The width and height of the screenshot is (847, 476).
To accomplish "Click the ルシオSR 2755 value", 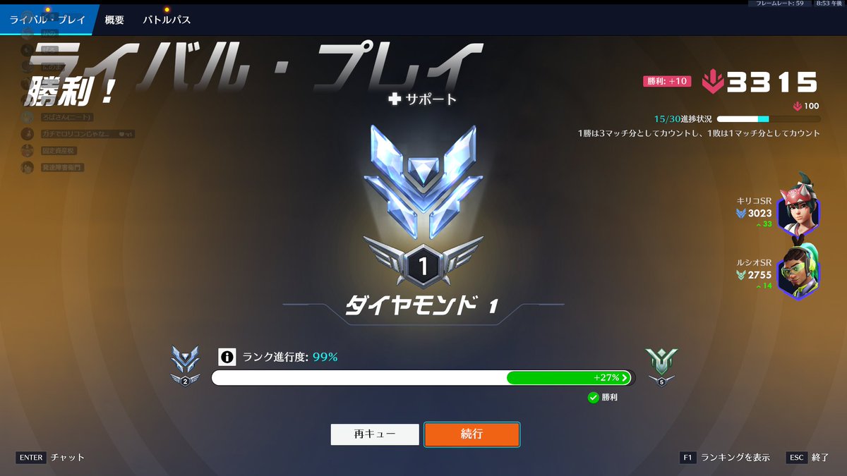I will 760,275.
